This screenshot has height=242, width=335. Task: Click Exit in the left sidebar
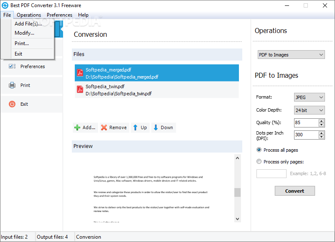(32, 104)
